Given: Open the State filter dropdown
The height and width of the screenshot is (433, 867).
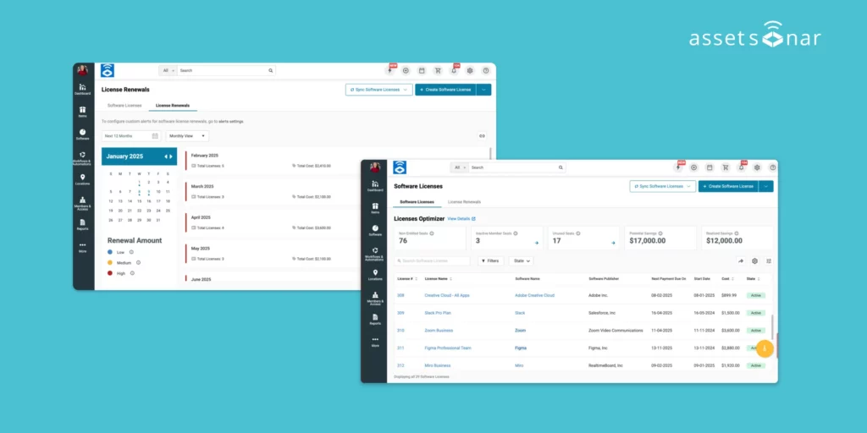Looking at the screenshot, I should (521, 261).
